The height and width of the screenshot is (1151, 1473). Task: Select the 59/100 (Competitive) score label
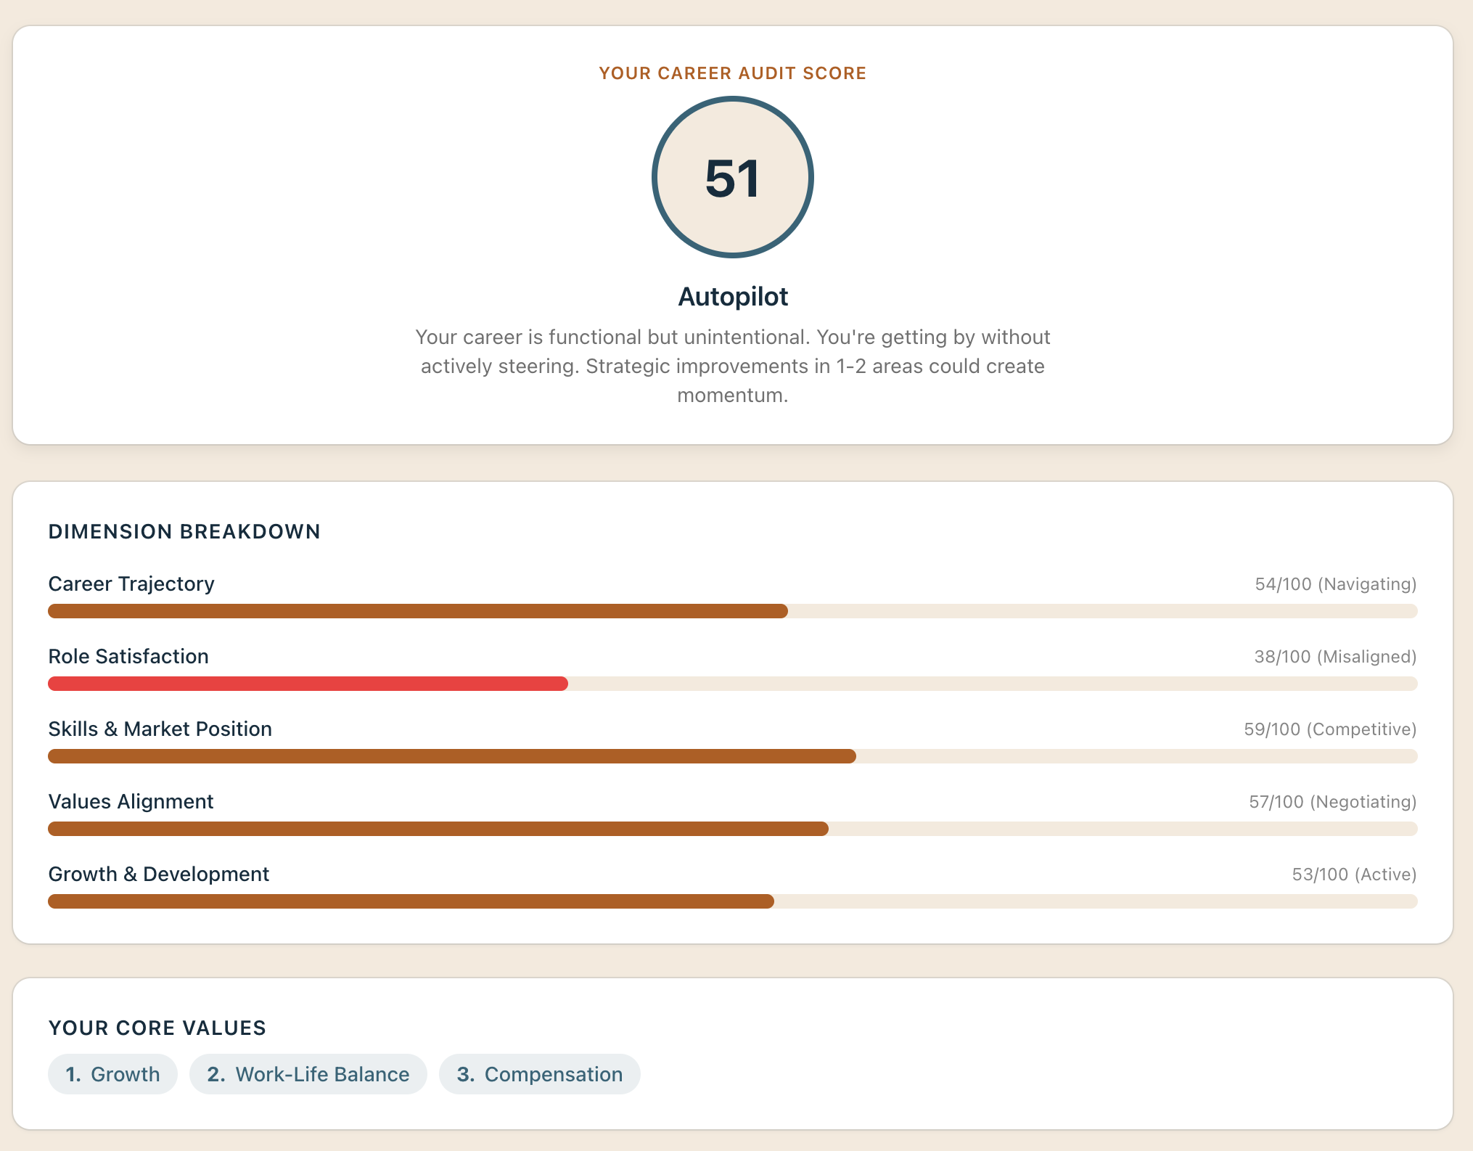click(x=1329, y=729)
